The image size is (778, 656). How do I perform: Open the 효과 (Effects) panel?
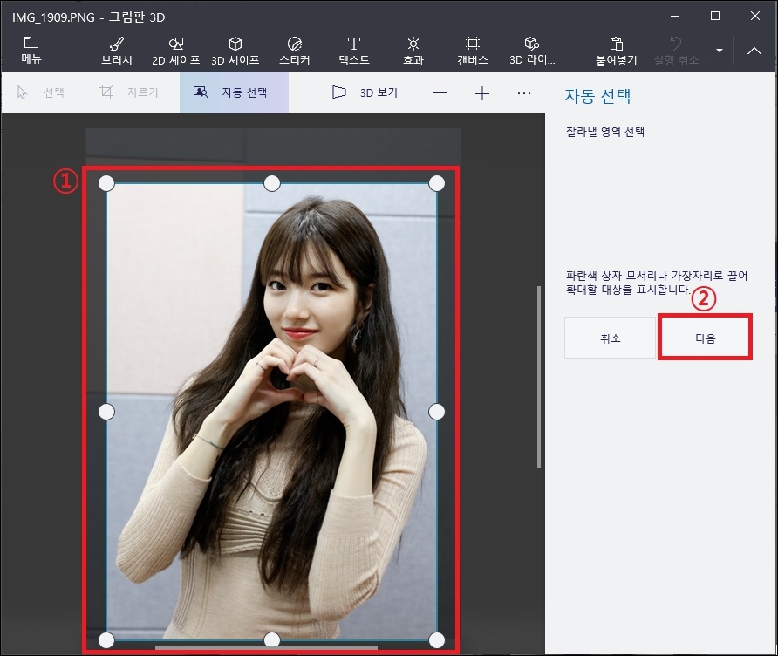coord(413,50)
